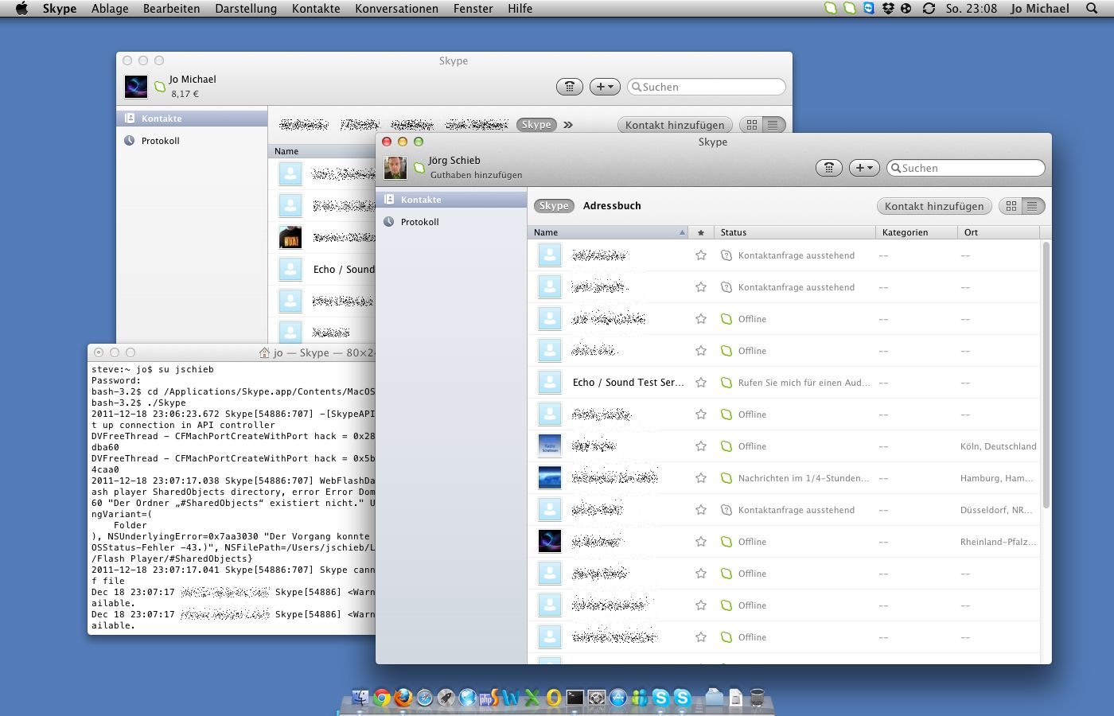Open the Darstellung menu
Image resolution: width=1114 pixels, height=716 pixels.
click(246, 9)
